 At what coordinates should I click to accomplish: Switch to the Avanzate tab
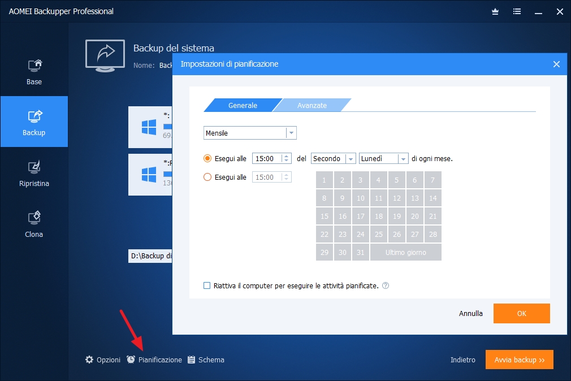pos(312,105)
